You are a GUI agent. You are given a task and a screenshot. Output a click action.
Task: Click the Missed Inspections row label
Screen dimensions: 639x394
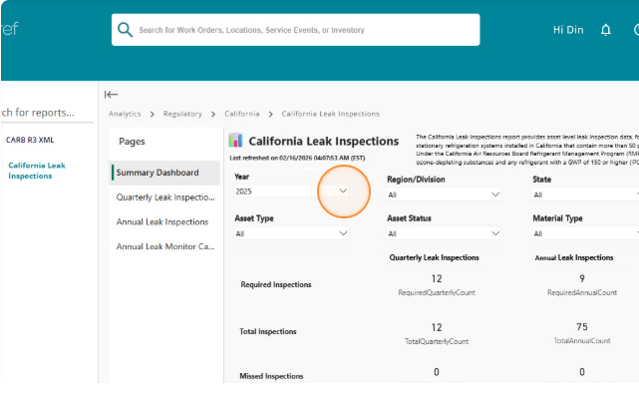click(271, 376)
